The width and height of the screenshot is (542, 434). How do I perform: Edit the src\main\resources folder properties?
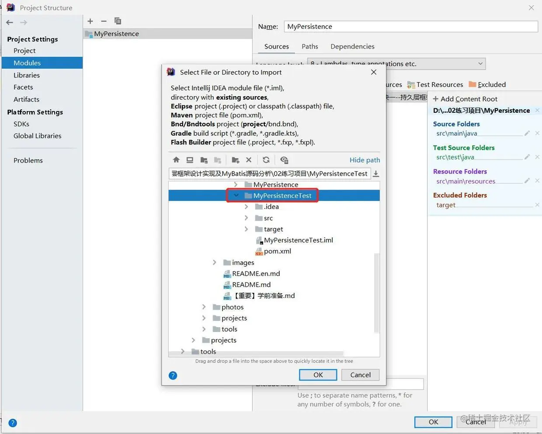tap(527, 181)
